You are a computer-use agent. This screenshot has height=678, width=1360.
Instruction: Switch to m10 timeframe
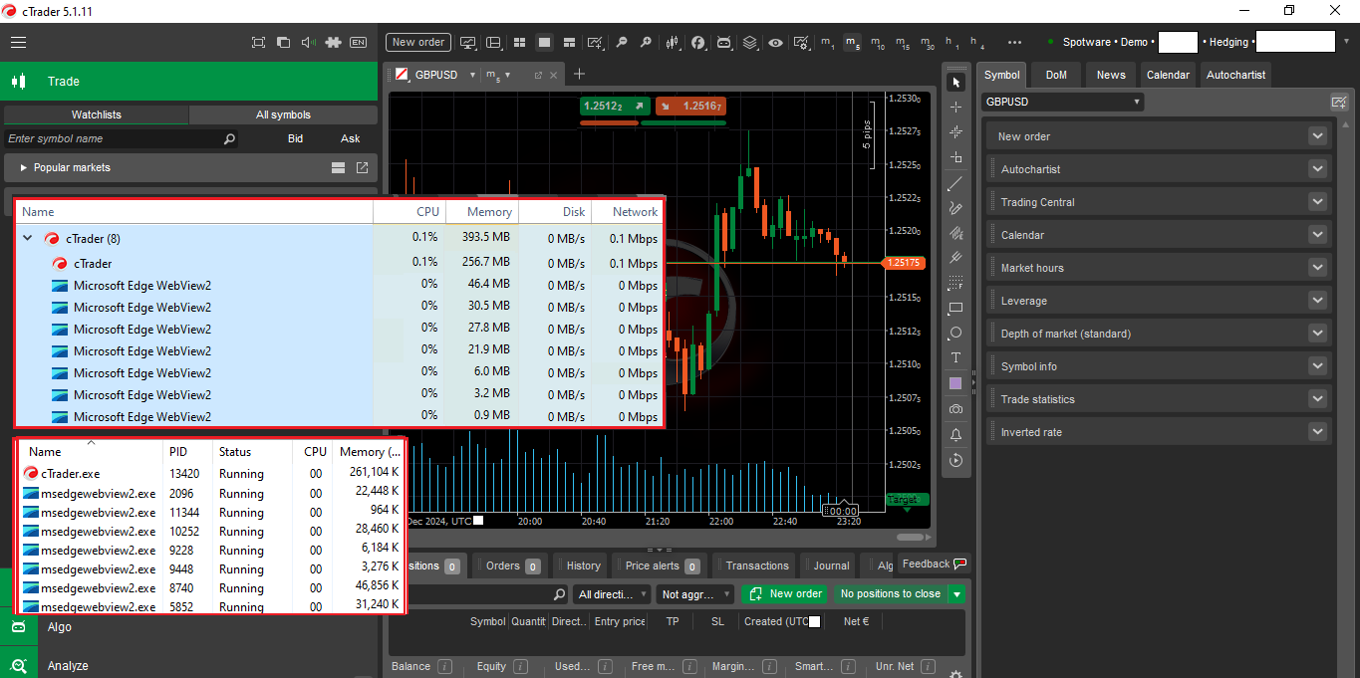(877, 43)
